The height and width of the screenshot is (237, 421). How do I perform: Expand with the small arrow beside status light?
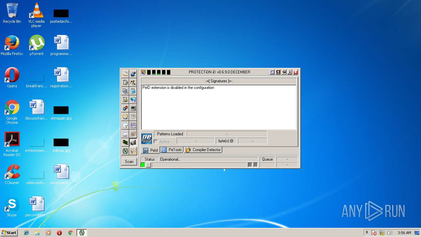148,165
